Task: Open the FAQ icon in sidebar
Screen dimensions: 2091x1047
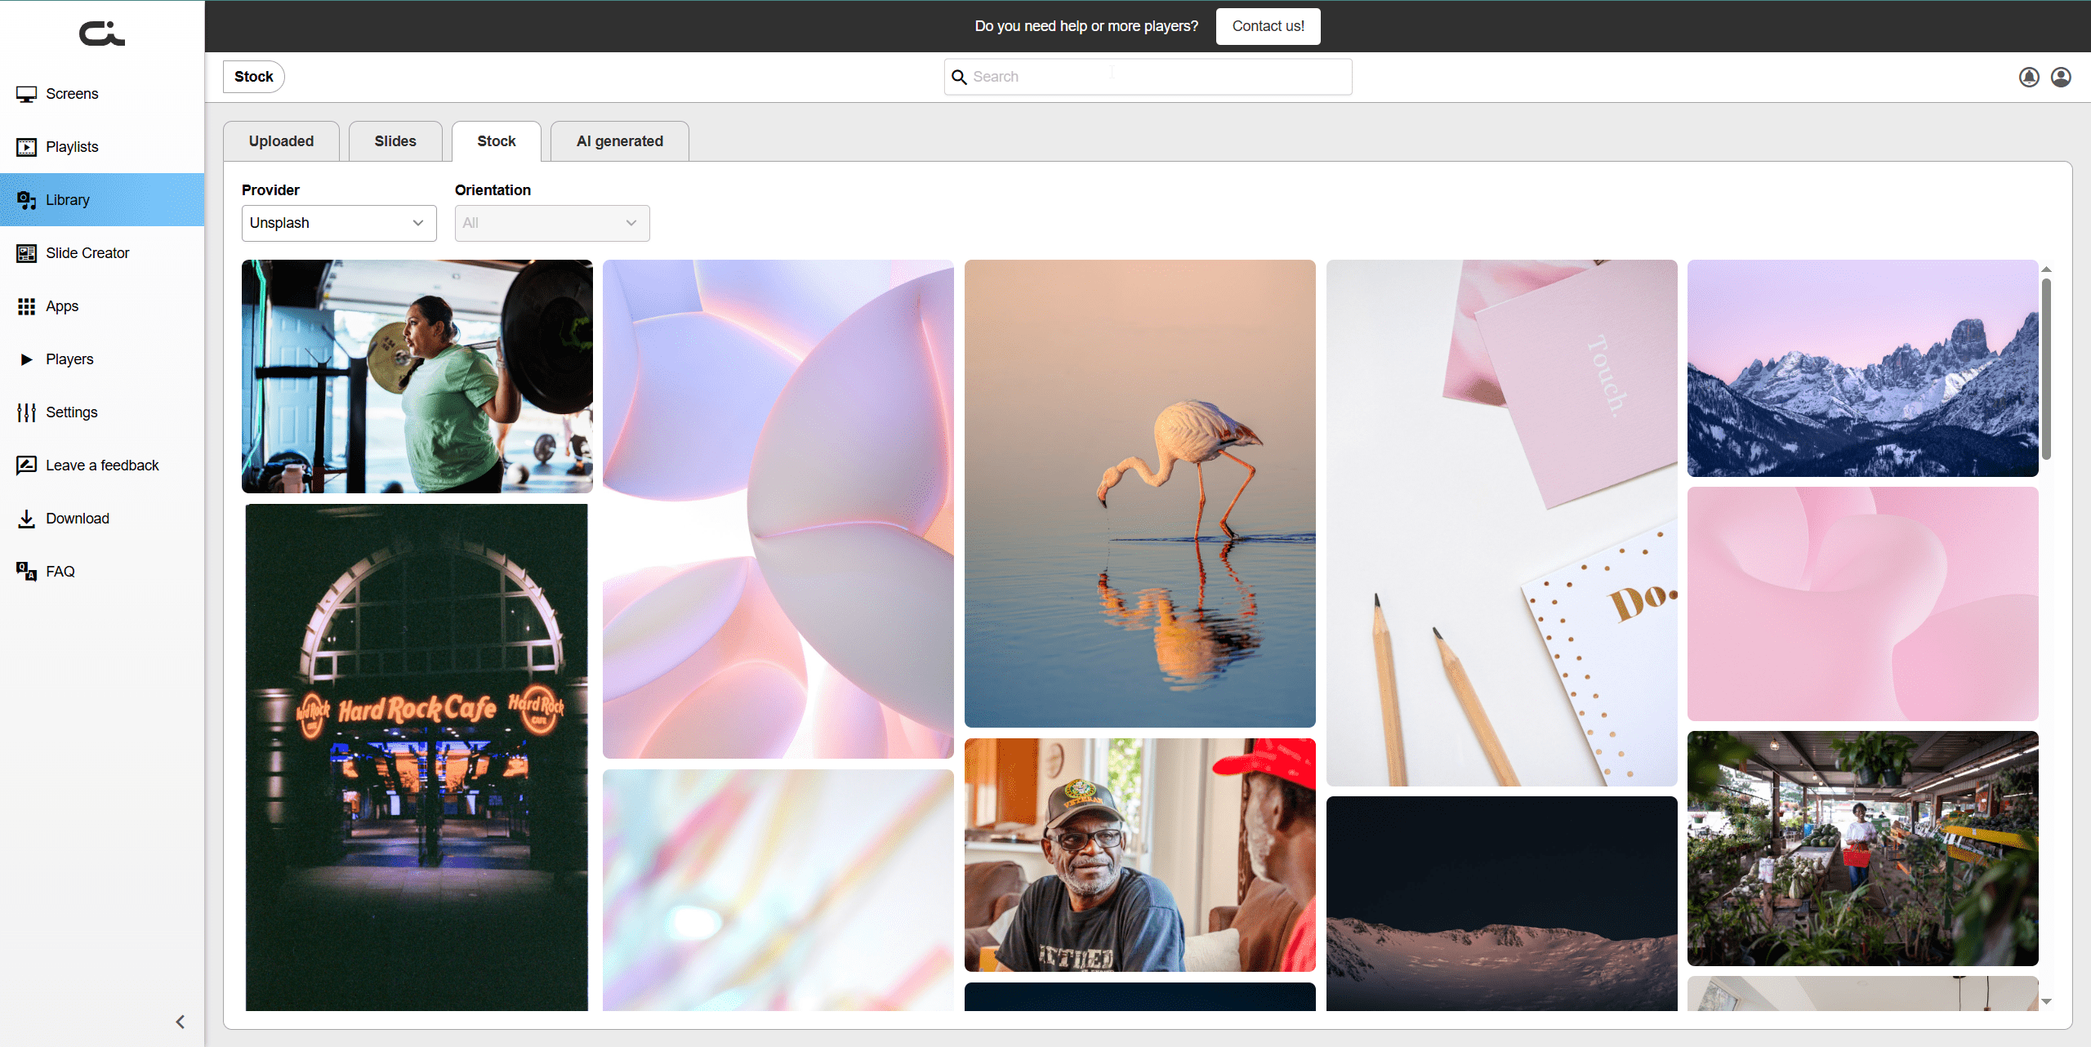Action: (x=26, y=572)
